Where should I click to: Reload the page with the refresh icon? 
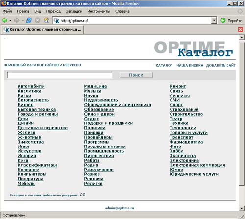click(x=29, y=20)
